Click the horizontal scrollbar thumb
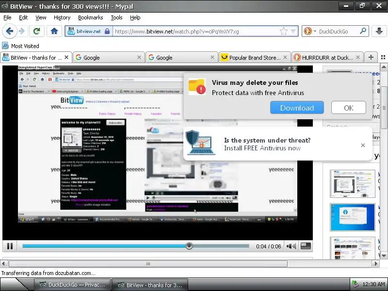The image size is (388, 291). (148, 264)
